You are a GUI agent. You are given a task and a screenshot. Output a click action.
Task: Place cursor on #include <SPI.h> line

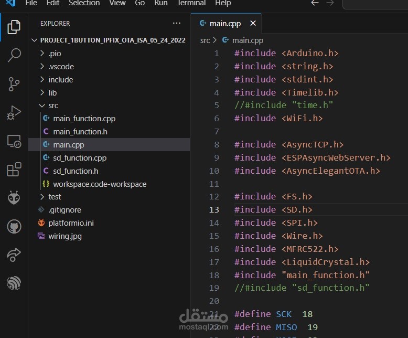(x=276, y=223)
